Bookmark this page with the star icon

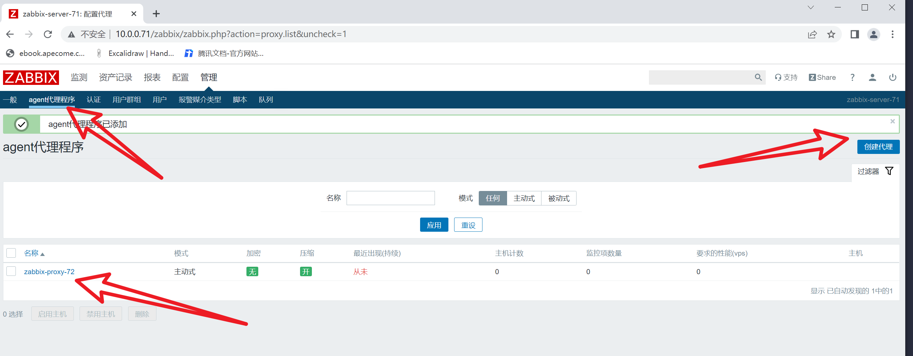tap(831, 34)
